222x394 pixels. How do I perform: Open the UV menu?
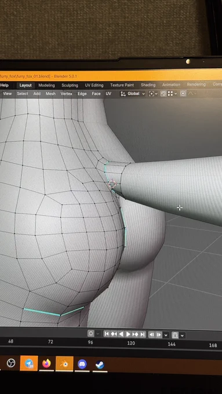coord(108,93)
